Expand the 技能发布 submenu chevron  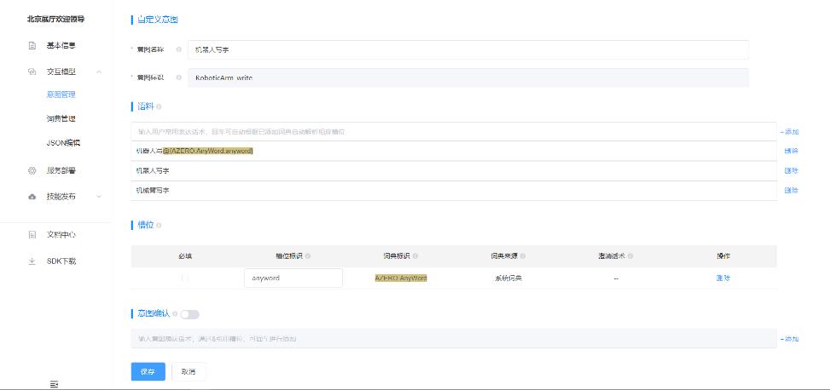[x=99, y=197]
